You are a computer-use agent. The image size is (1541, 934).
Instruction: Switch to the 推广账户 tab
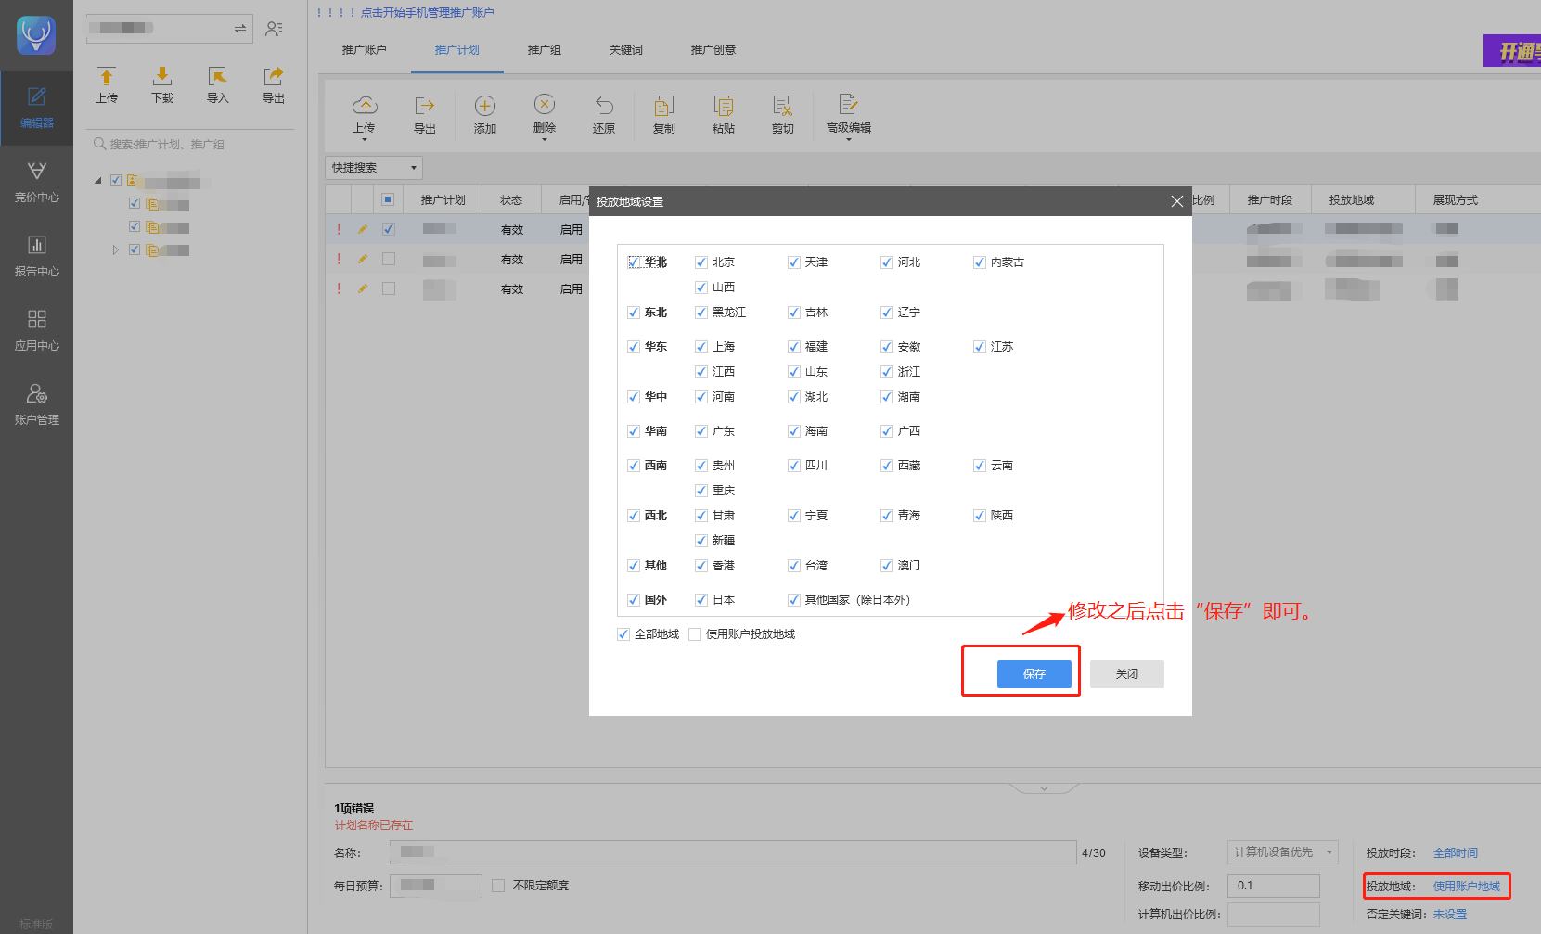tap(365, 50)
